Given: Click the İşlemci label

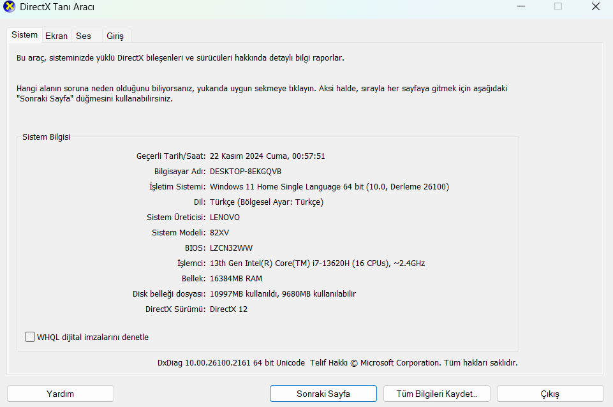Looking at the screenshot, I should (x=191, y=263).
